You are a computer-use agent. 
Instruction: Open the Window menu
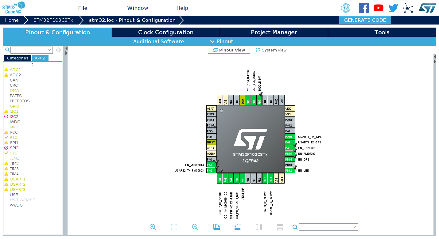(x=138, y=8)
